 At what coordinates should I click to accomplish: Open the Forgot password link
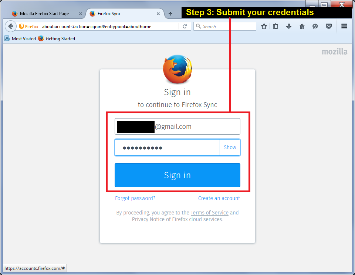(135, 198)
